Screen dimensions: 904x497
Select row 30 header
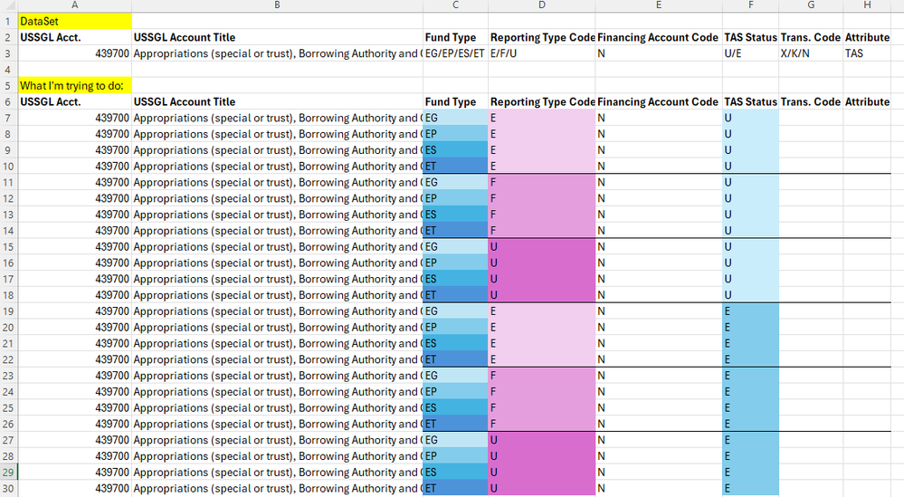point(9,488)
